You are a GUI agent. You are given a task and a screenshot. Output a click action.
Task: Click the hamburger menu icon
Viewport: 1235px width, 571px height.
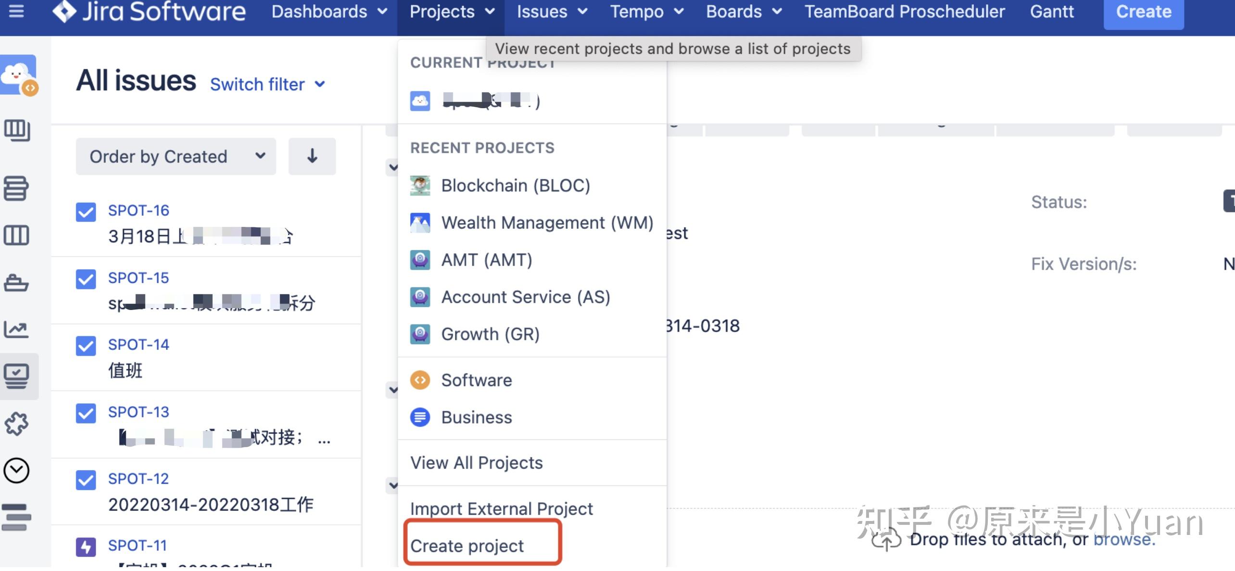click(16, 11)
